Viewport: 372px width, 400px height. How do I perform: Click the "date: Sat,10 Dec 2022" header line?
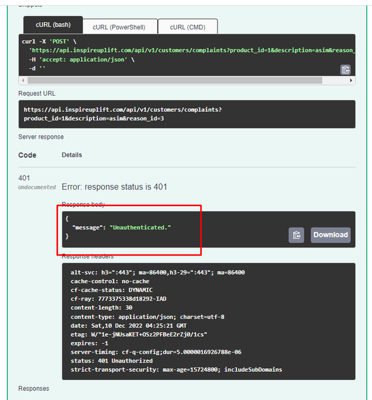pos(129,326)
